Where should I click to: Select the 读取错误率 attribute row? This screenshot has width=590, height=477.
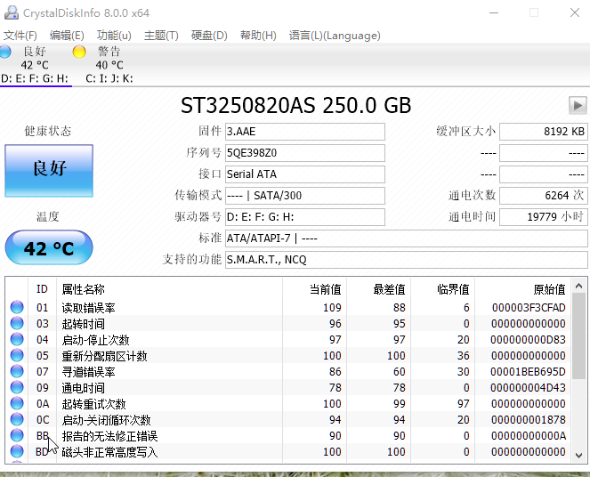tap(287, 307)
